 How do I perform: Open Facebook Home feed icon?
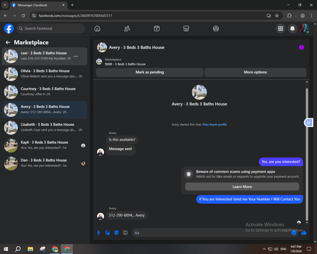pyautogui.click(x=97, y=29)
